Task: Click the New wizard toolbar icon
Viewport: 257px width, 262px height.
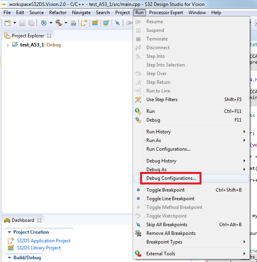Action: (8, 23)
